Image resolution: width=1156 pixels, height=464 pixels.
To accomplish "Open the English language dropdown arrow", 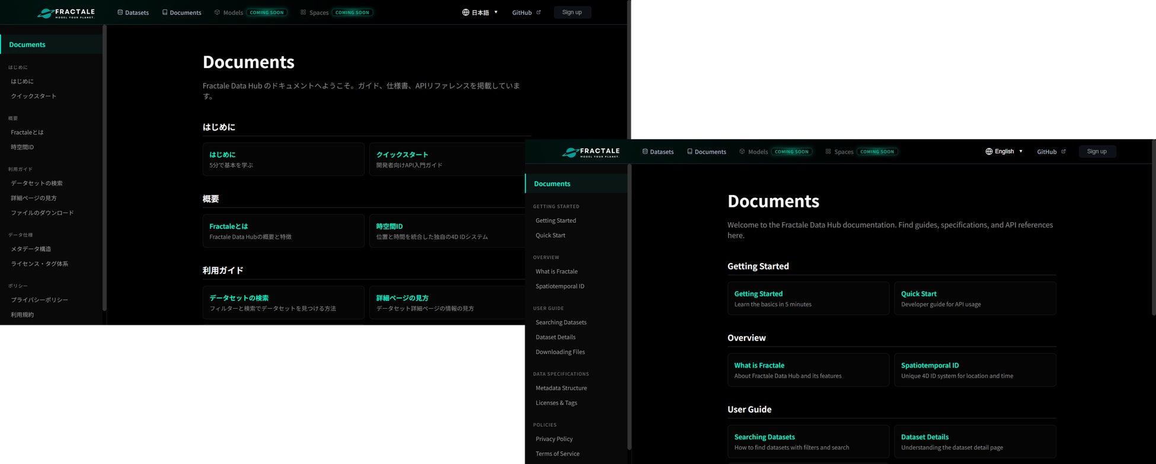I will pyautogui.click(x=1021, y=152).
